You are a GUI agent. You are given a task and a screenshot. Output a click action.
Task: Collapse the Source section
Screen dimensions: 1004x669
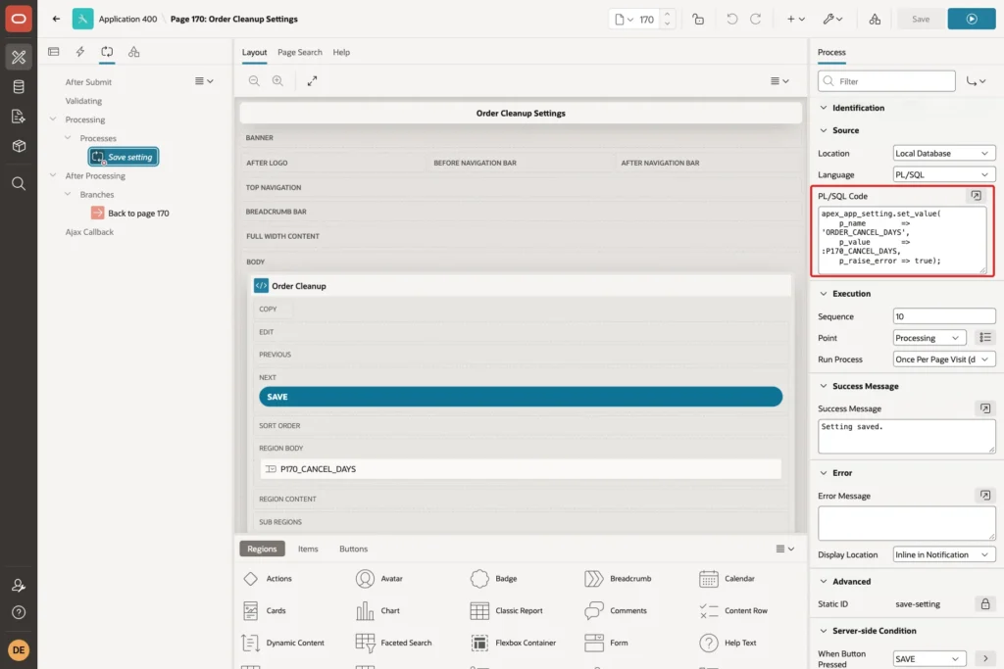click(824, 130)
